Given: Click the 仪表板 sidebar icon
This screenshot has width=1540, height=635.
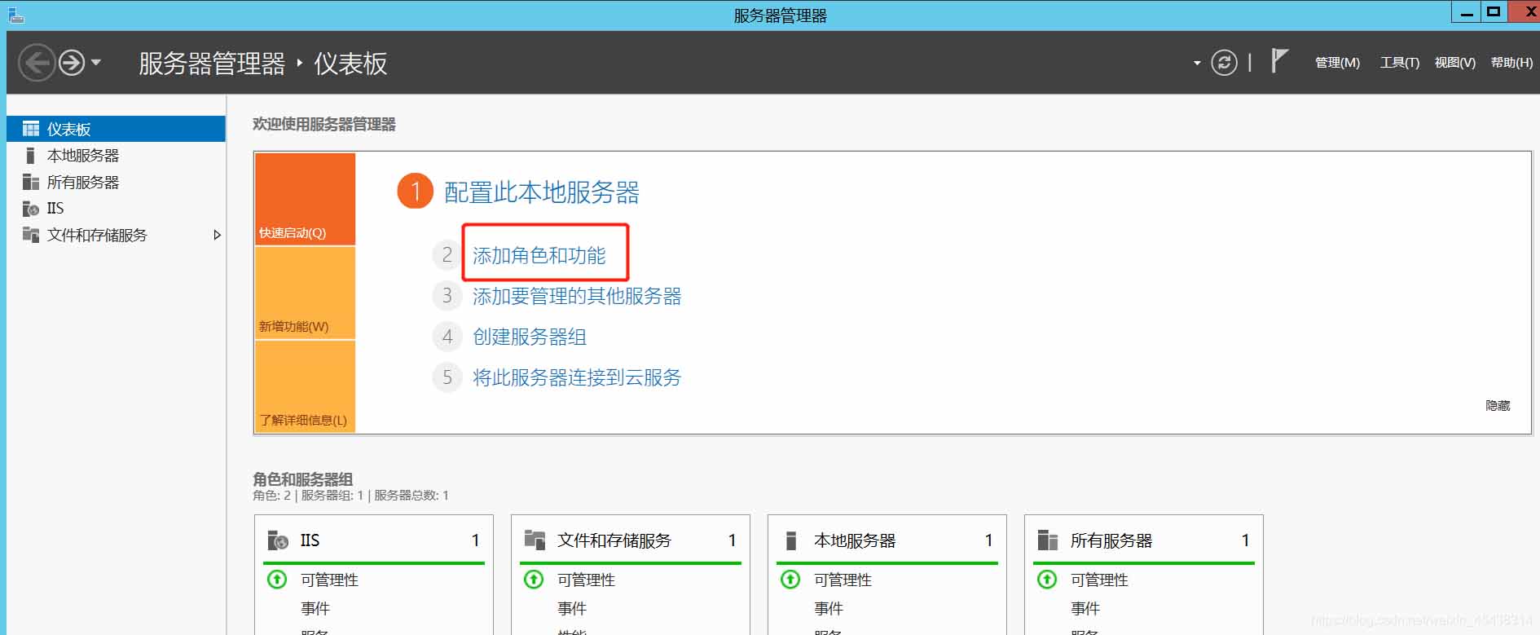Looking at the screenshot, I should coord(31,129).
